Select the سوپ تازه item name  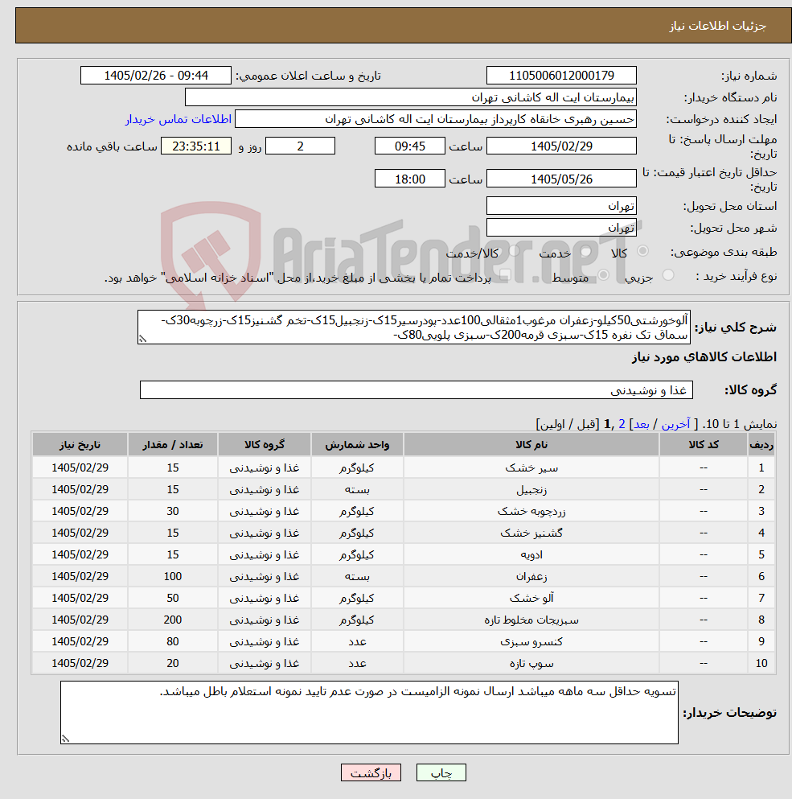[531, 663]
